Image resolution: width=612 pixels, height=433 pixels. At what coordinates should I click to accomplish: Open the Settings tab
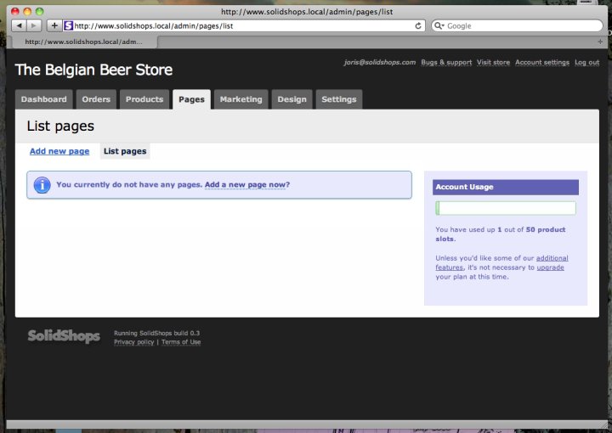point(339,99)
